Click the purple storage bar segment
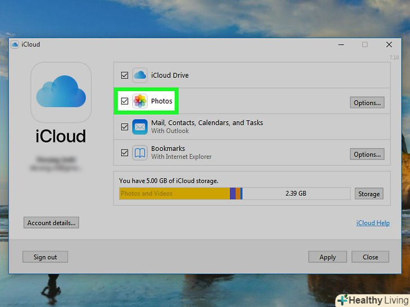Screen dimensions: 410x307 (x=233, y=193)
